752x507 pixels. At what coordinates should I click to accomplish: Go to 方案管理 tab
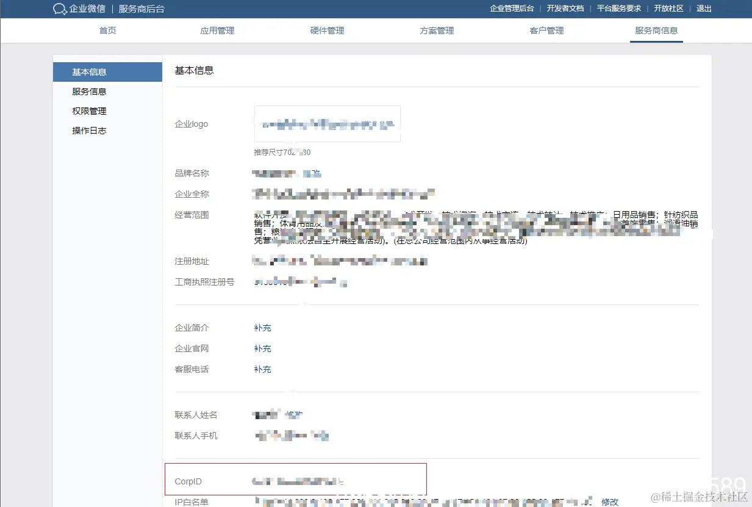tap(437, 31)
